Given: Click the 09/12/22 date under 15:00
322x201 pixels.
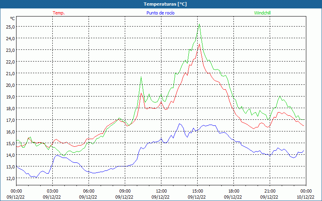Looking at the screenshot, I should (x=197, y=197).
